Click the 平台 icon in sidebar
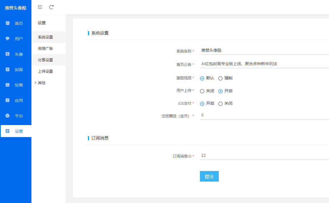This screenshot has width=329, height=203. click(x=7, y=116)
